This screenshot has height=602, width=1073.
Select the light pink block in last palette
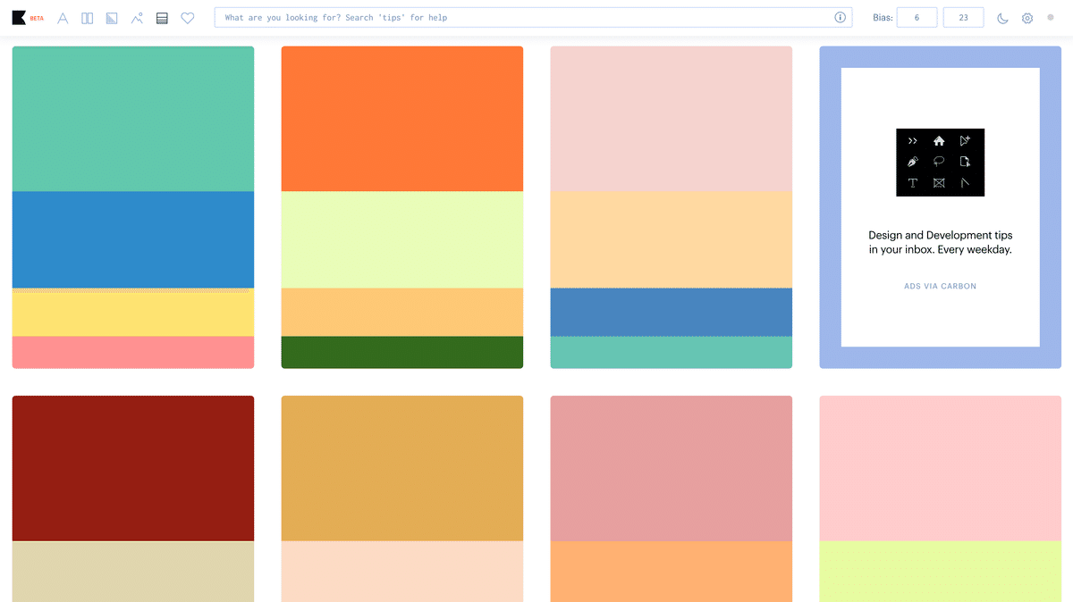click(941, 468)
